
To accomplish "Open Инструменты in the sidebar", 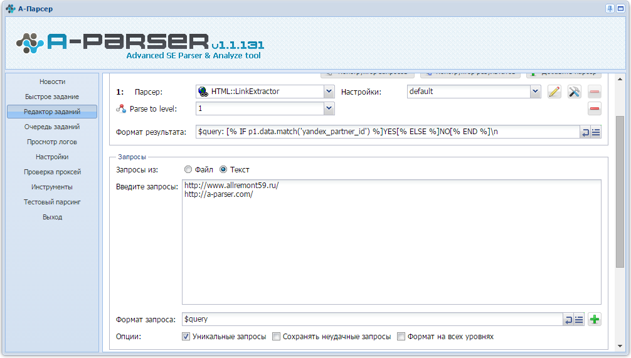I will (52, 187).
